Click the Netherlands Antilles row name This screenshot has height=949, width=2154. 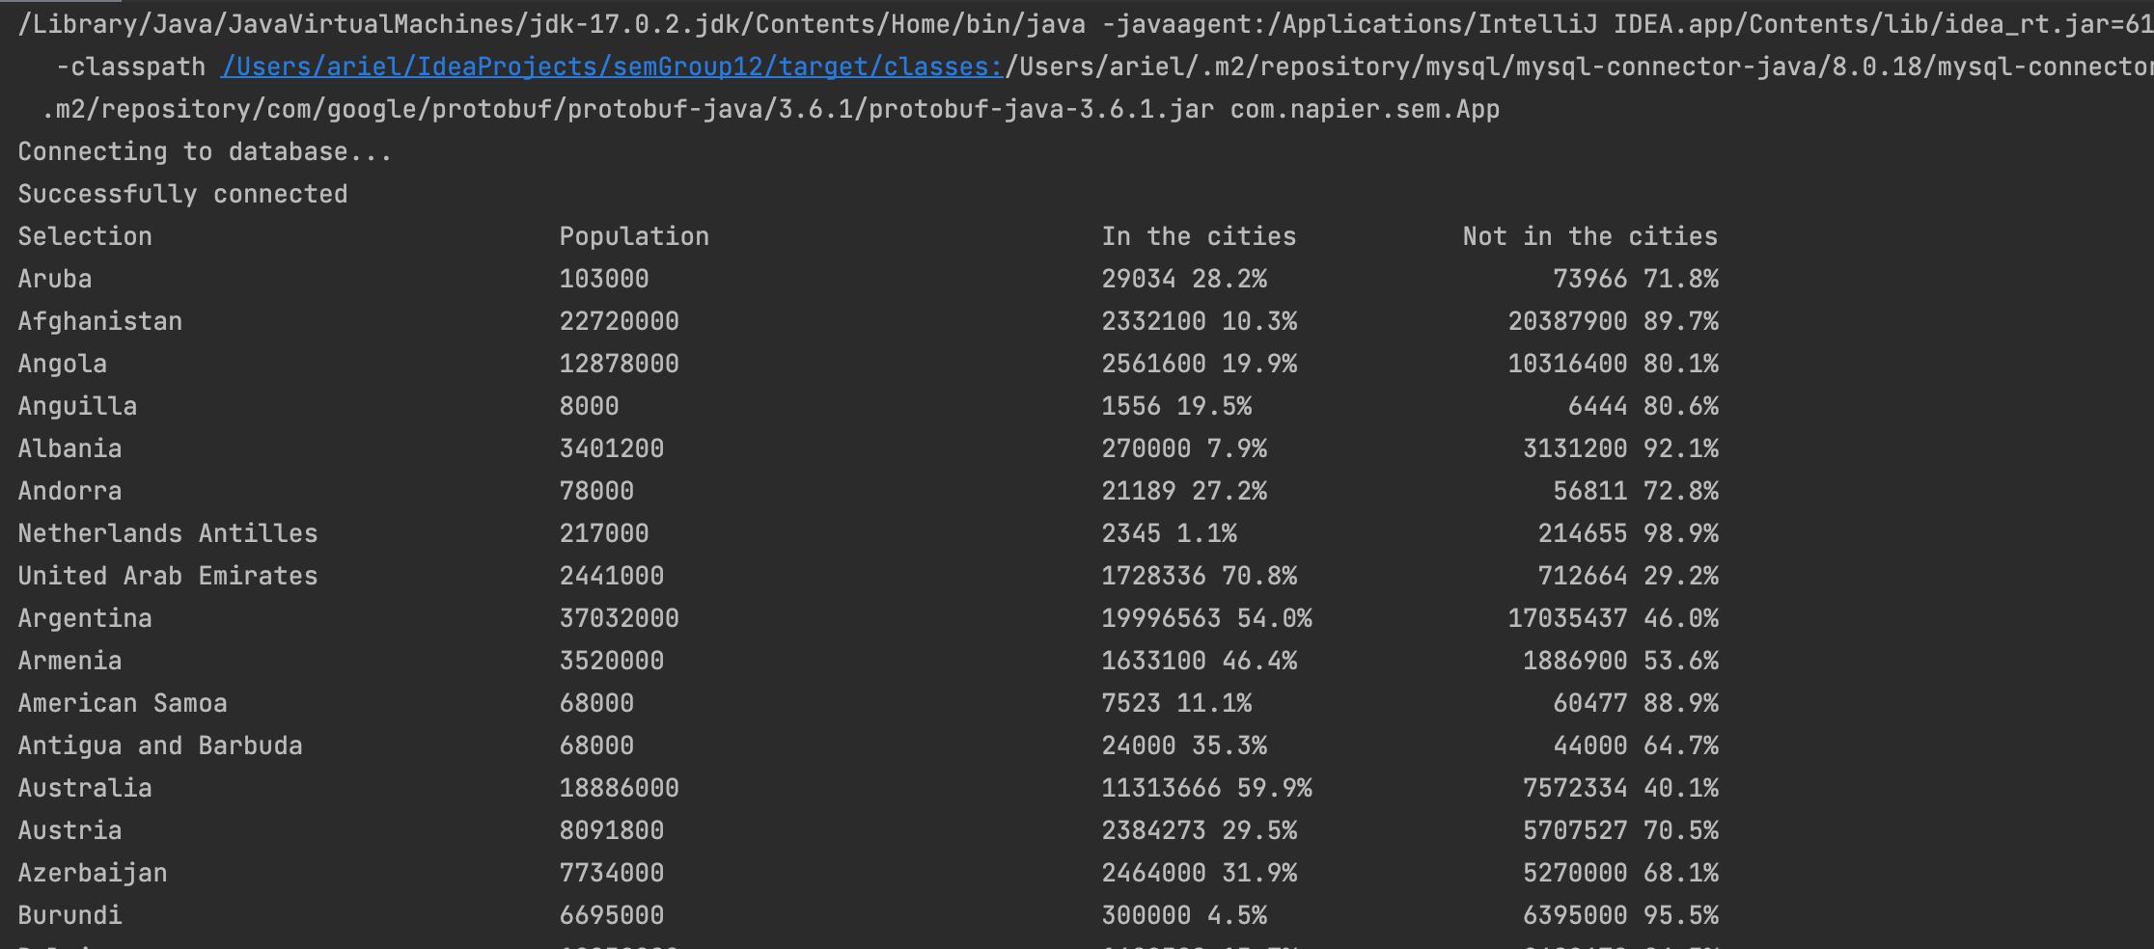coord(168,533)
